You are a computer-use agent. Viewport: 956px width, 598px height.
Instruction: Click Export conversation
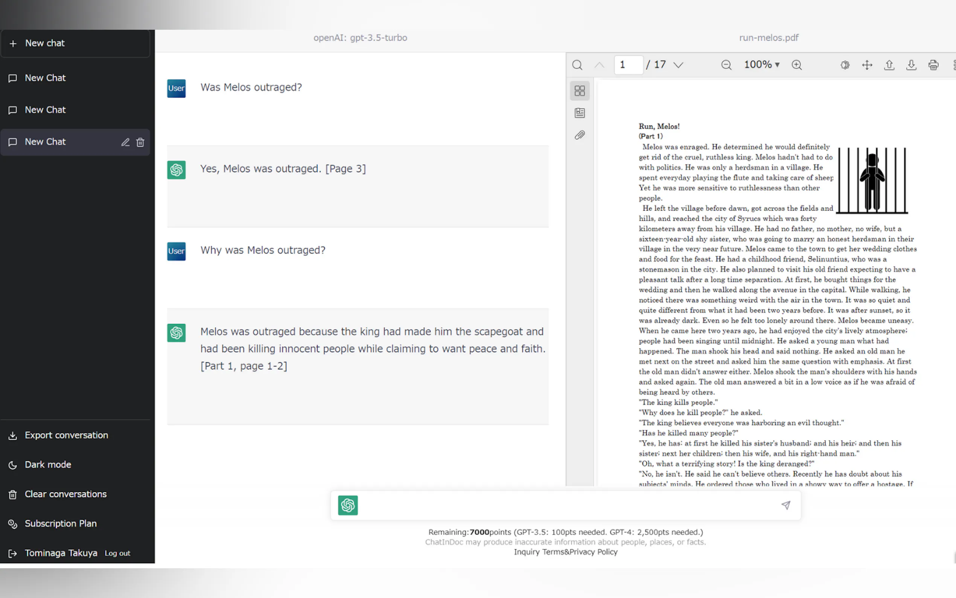(x=66, y=435)
